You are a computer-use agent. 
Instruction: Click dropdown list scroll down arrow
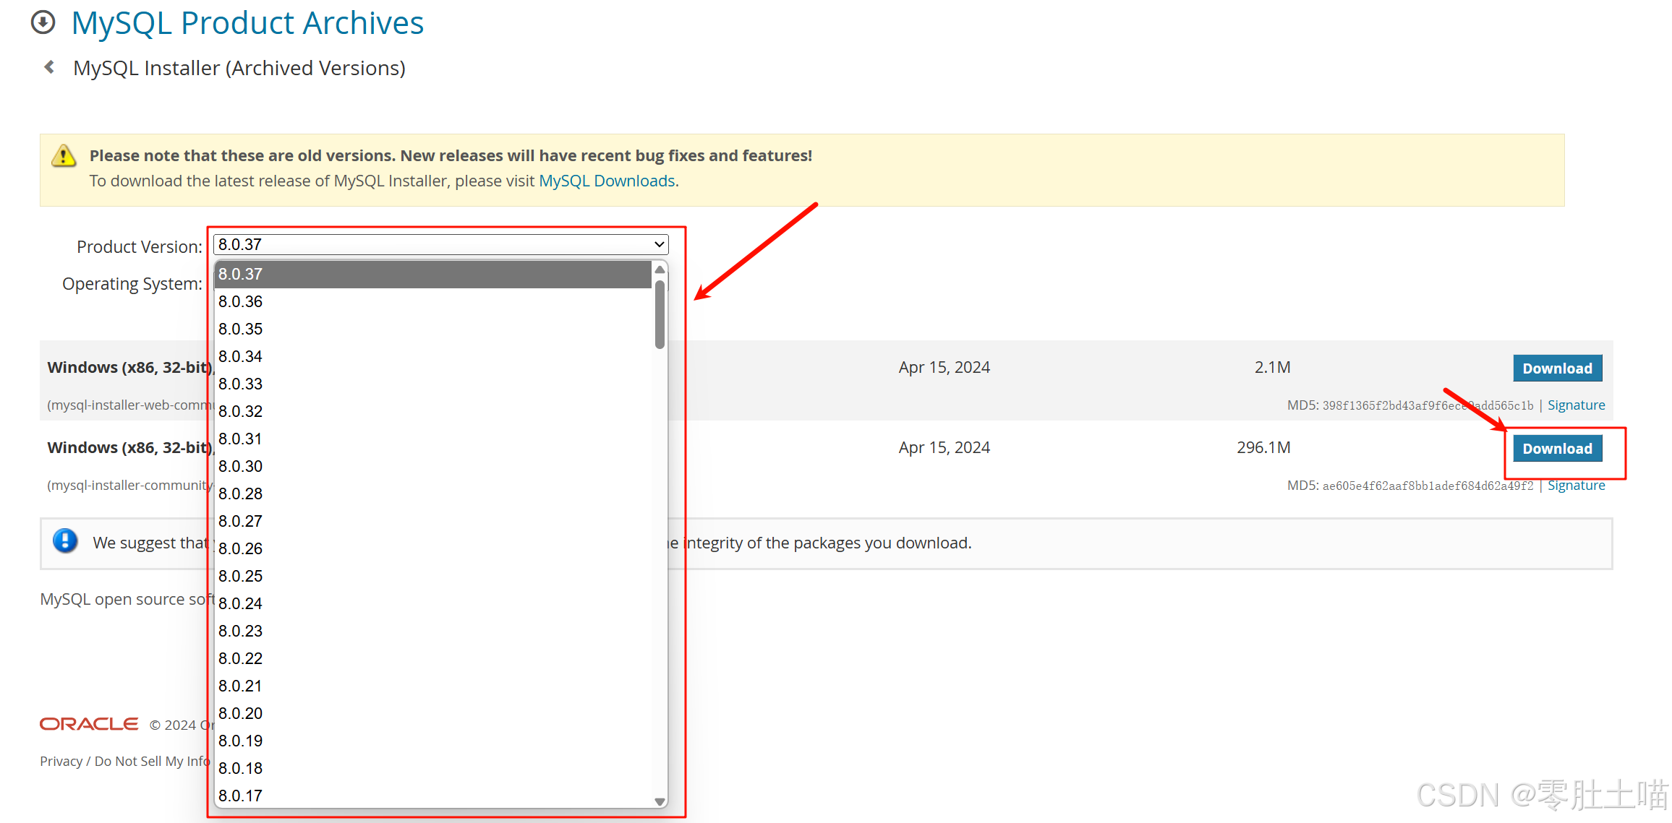pos(660,801)
